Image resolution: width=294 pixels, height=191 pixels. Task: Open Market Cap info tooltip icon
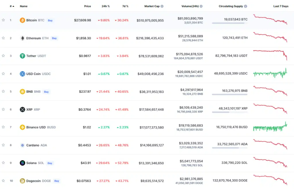pyautogui.click(x=162, y=6)
